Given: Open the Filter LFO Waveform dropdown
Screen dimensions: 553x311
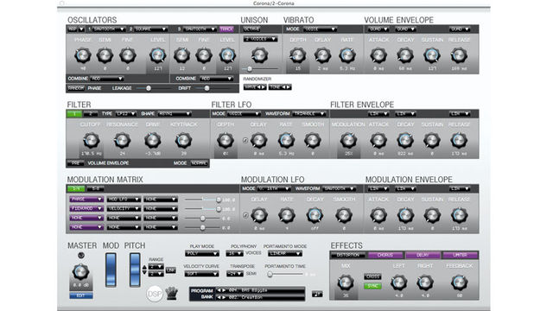Looking at the screenshot, I should (x=309, y=113).
